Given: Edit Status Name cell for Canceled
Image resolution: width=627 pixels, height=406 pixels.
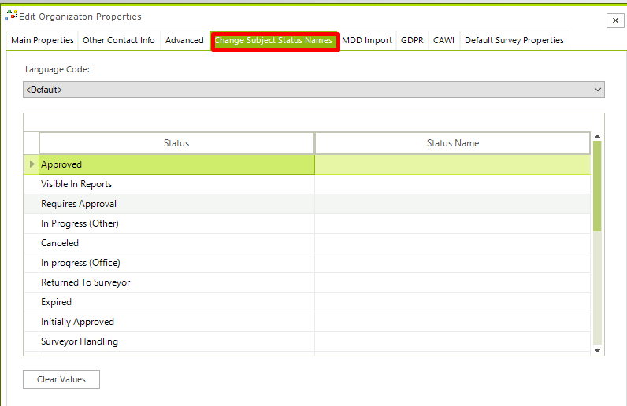Looking at the screenshot, I should click(453, 243).
